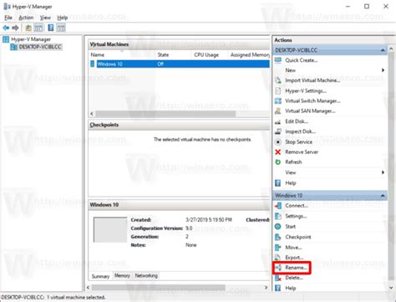Click the Up one level folder icon
Screen dimensions: 396x302
pos(28,28)
